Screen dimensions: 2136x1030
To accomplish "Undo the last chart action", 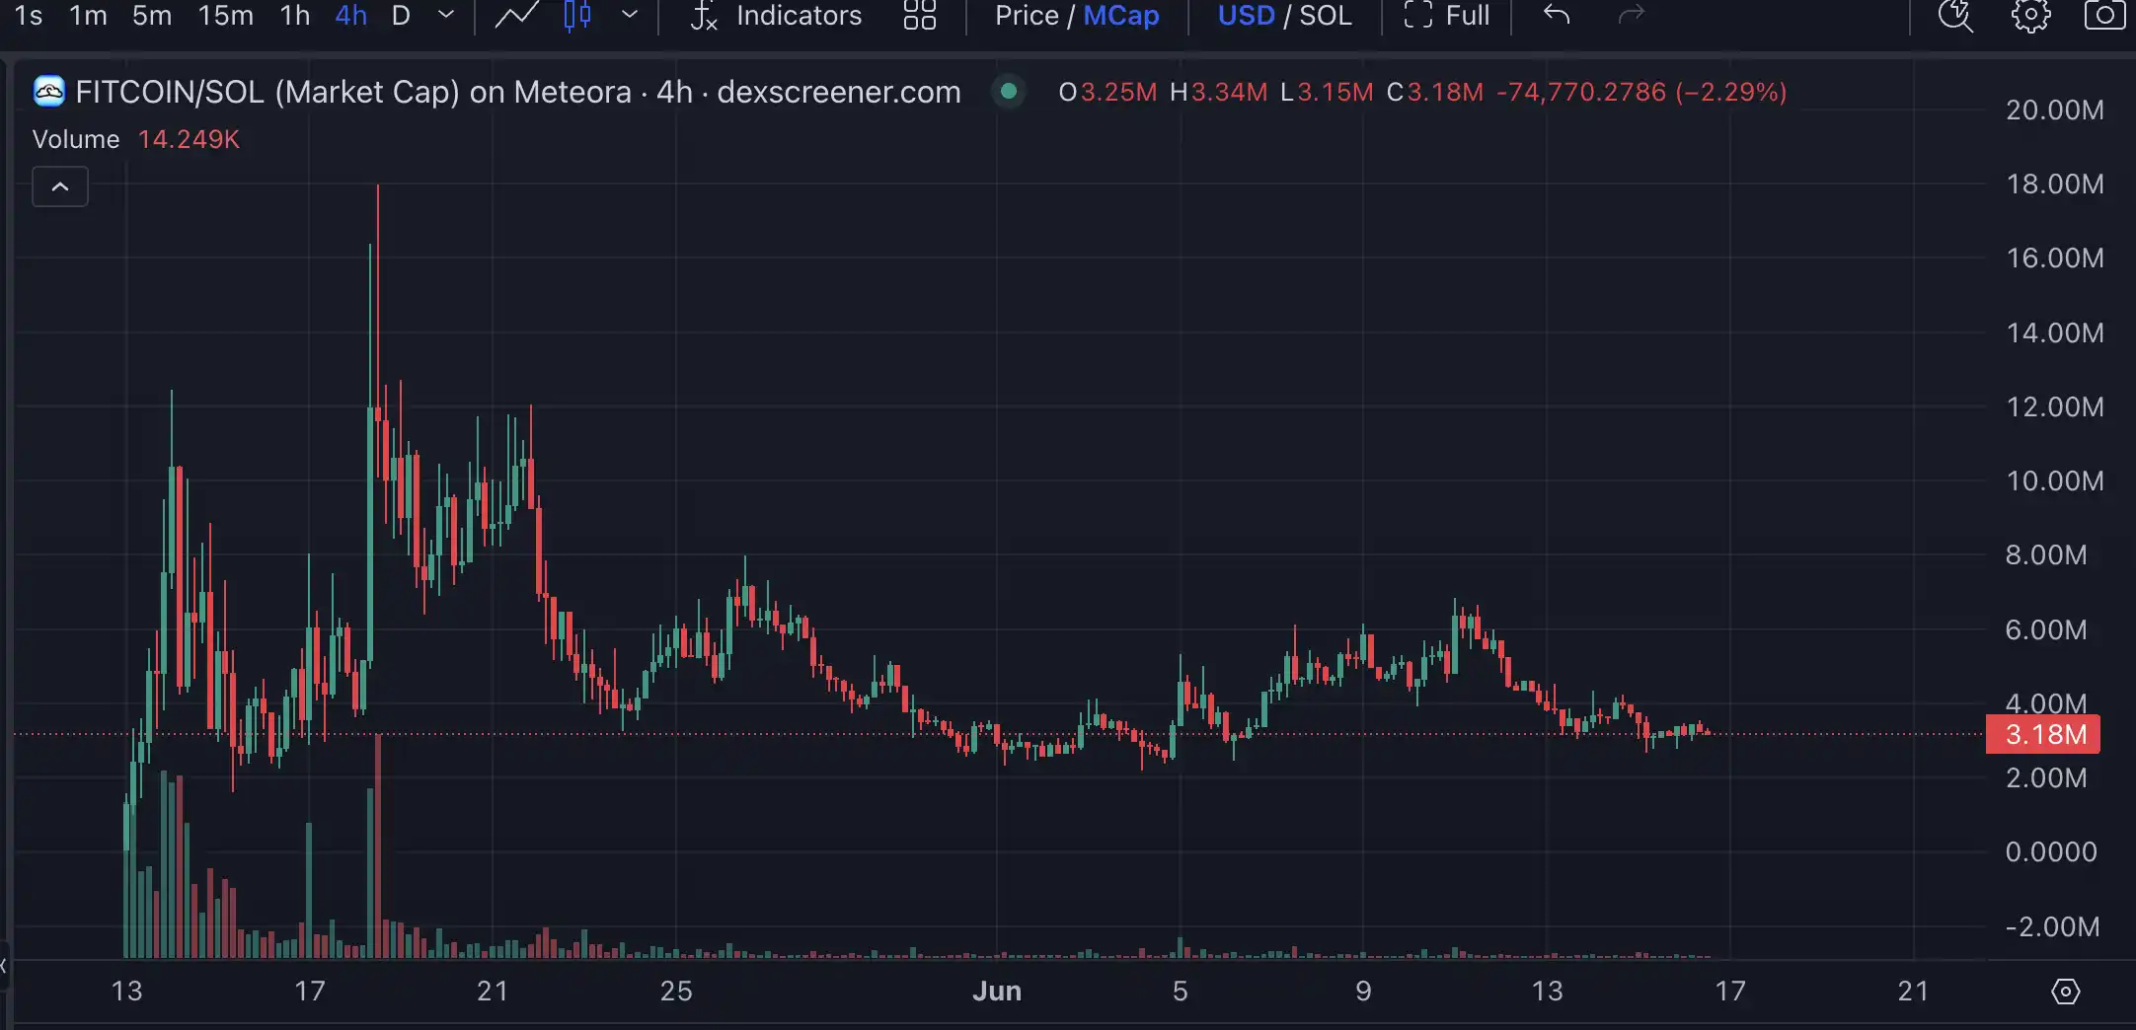I will (x=1556, y=16).
